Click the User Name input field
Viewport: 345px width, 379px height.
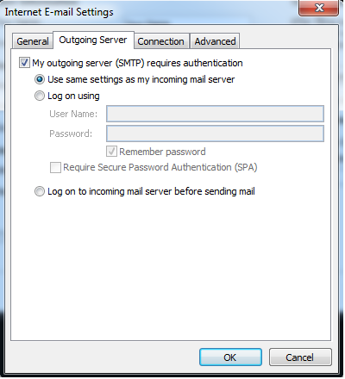(215, 114)
